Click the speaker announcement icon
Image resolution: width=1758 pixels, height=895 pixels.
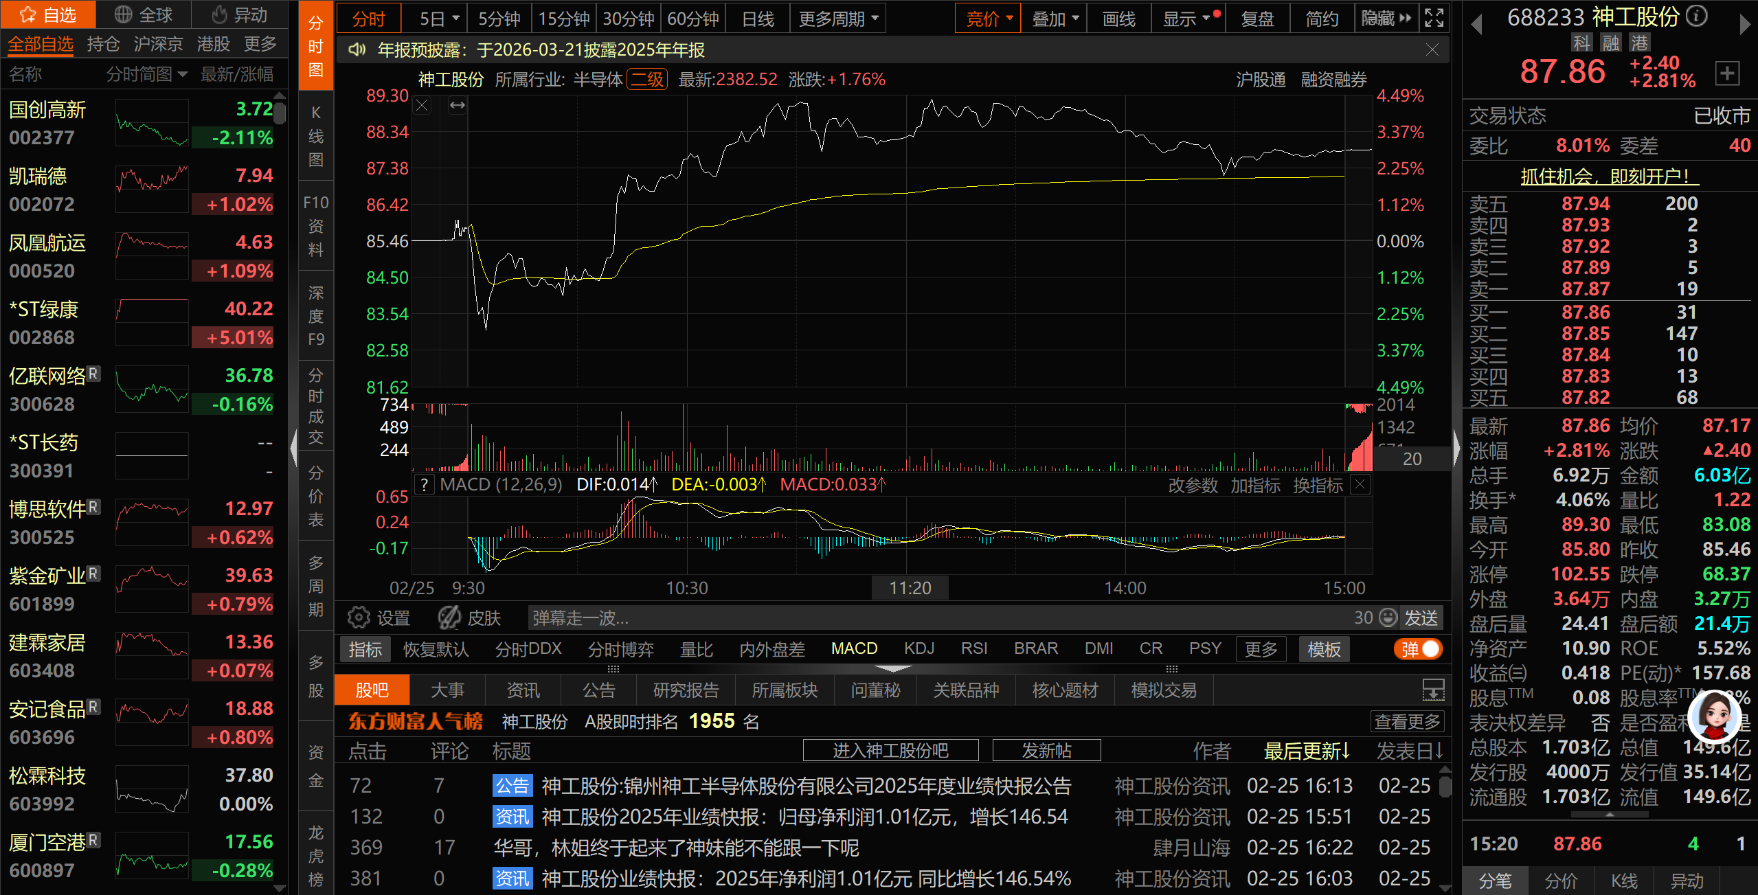(x=357, y=50)
